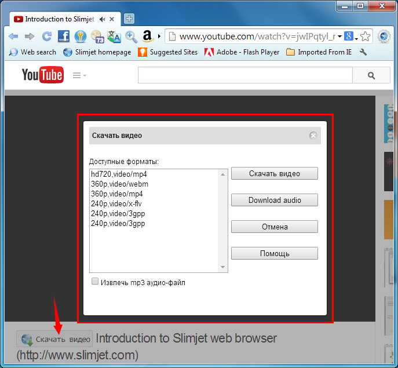Click the zoom magnifier toolbar icon
Viewport: 398px width, 368px height.
(131, 37)
